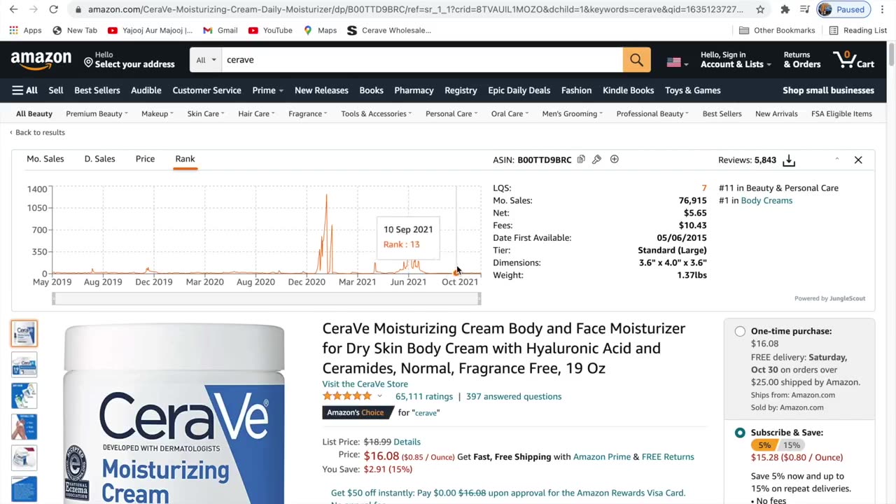
Task: Close the JungleScout panel
Action: pos(858,160)
